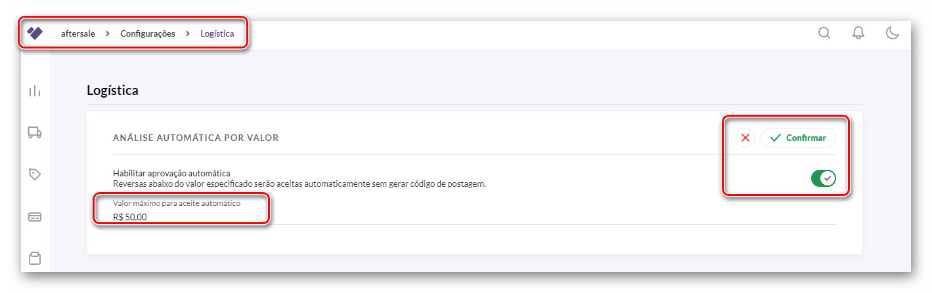The height and width of the screenshot is (293, 932).
Task: Disable the automatic approval toggle
Action: [x=823, y=178]
